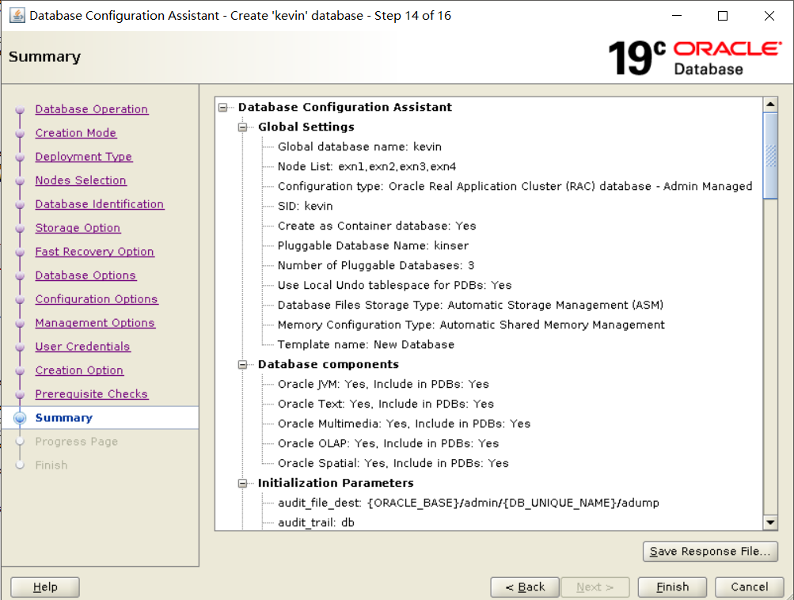
Task: Select the Memory Configuration Type row
Action: coord(471,325)
